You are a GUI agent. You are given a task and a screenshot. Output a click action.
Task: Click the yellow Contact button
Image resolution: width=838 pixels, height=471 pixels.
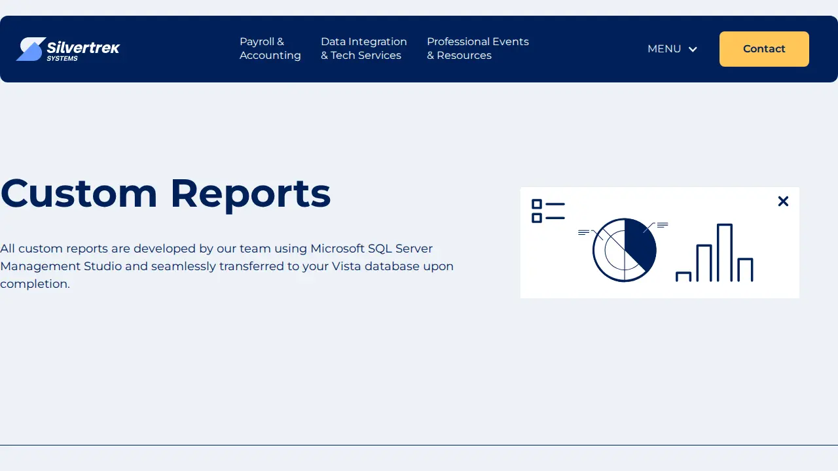(764, 49)
